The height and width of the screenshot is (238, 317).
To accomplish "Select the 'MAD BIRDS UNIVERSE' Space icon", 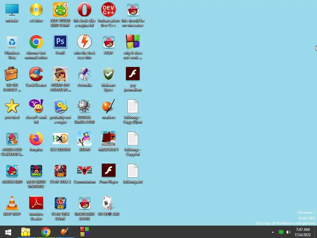I will 36,171.
